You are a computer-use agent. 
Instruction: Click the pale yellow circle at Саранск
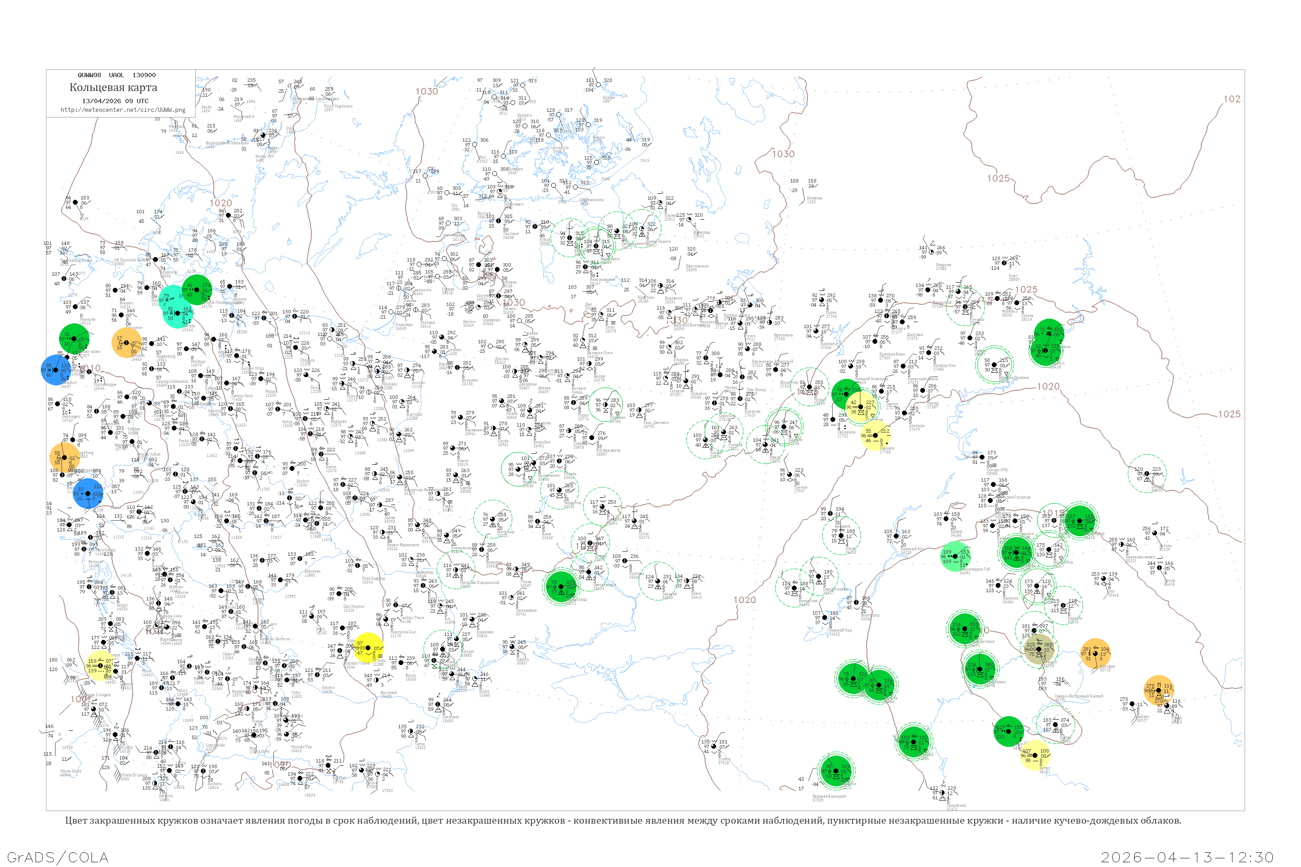click(x=875, y=435)
